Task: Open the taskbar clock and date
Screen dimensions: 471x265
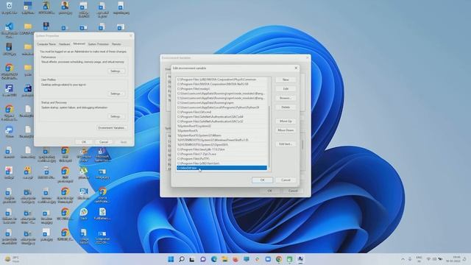Action: tap(453, 259)
